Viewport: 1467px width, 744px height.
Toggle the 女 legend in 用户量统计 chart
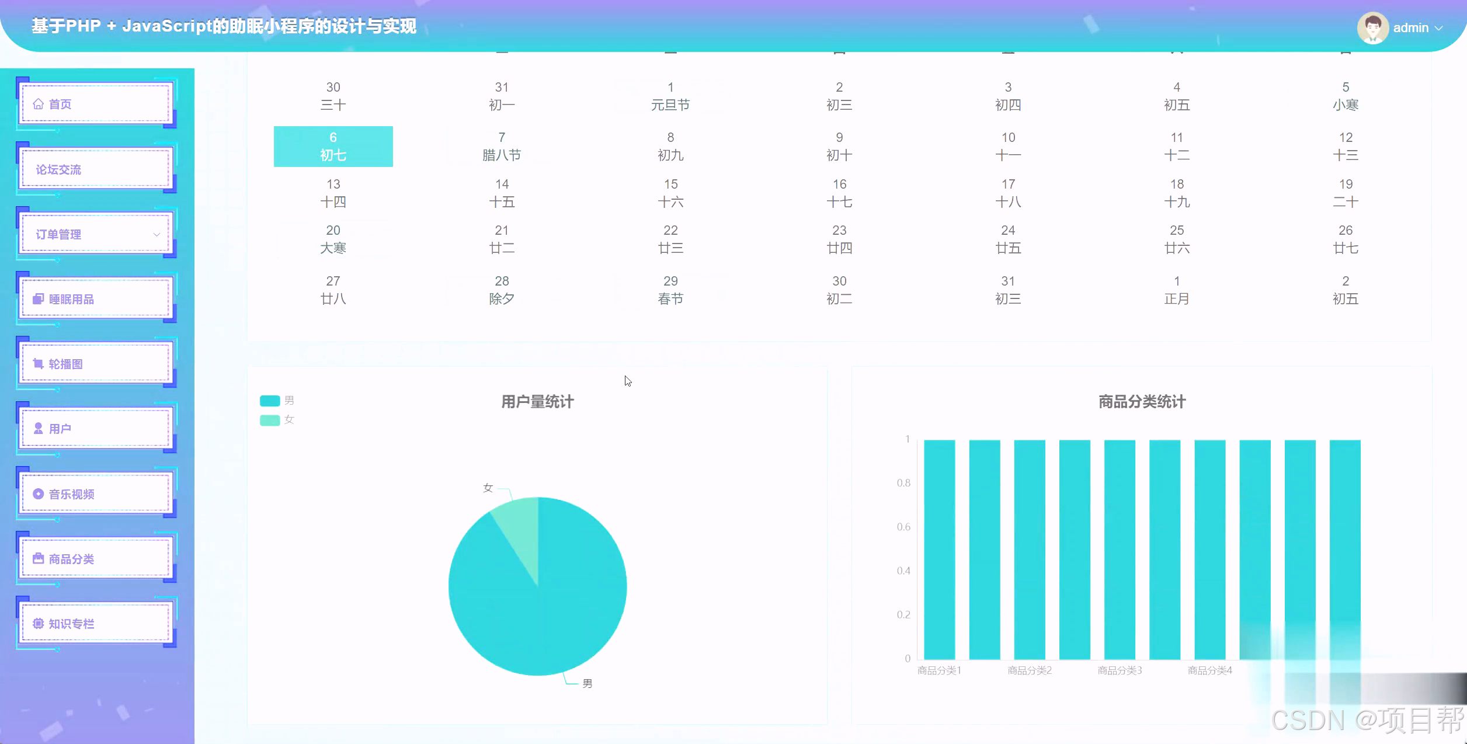point(269,419)
